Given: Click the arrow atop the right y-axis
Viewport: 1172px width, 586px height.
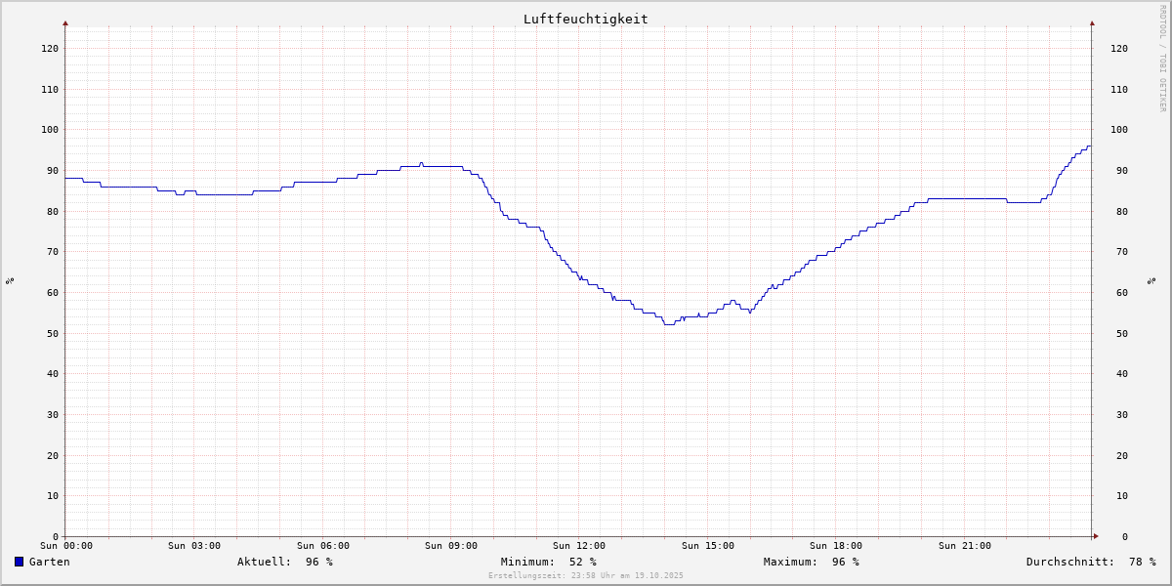Looking at the screenshot, I should (x=1092, y=22).
